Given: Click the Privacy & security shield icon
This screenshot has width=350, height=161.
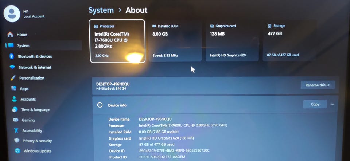Looking at the screenshot, I should [17, 141].
